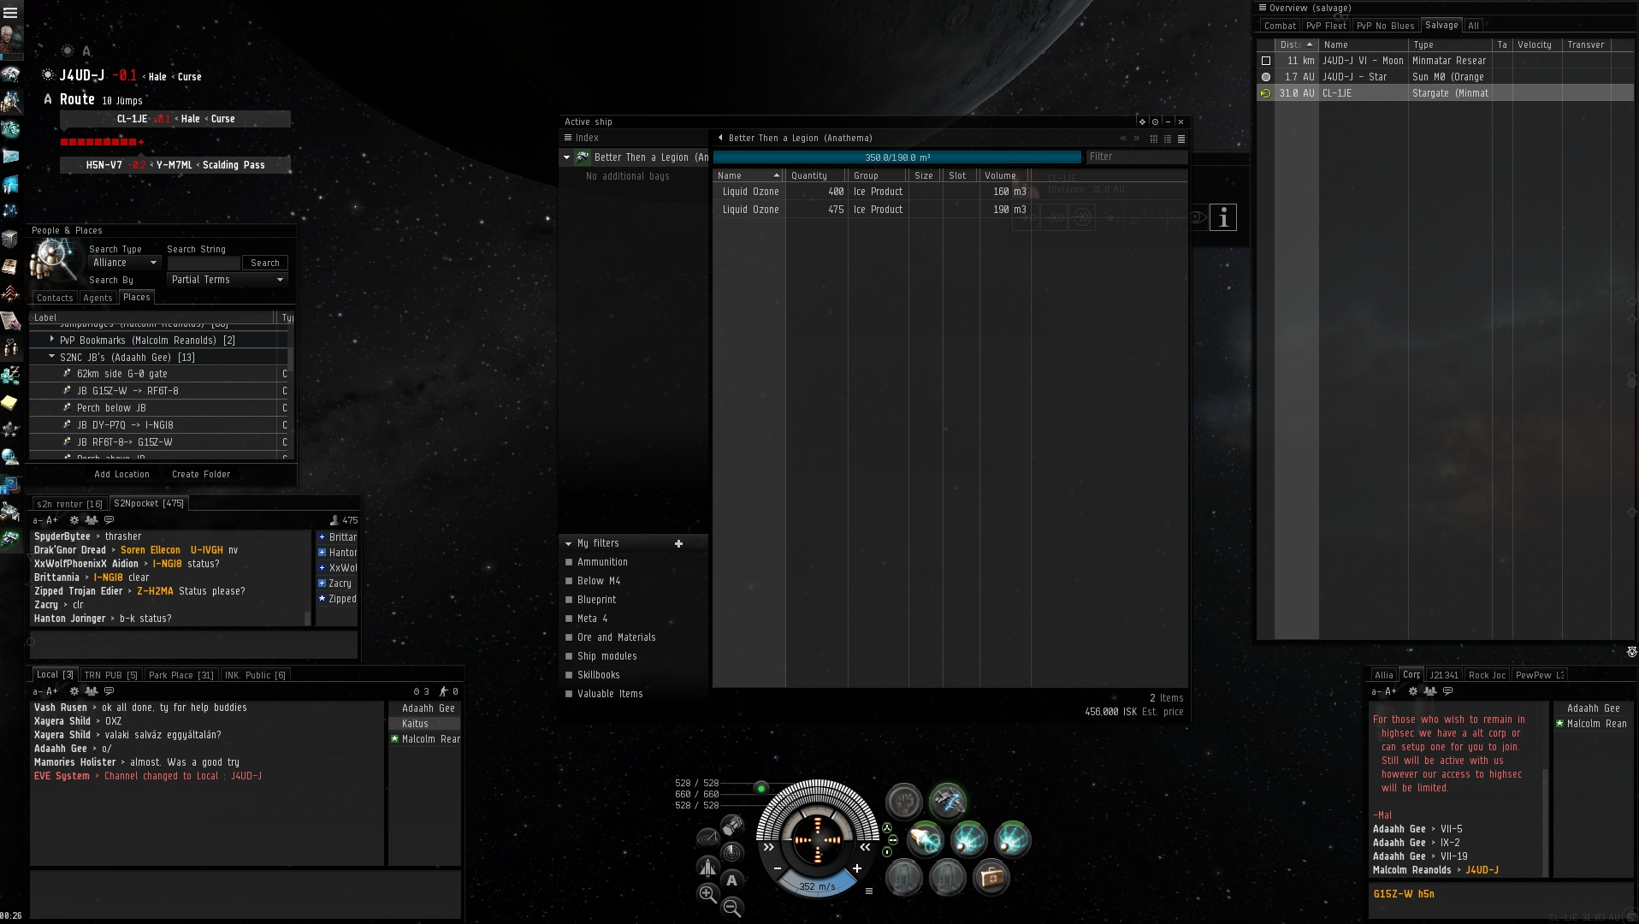The height and width of the screenshot is (924, 1639).
Task: Open the yellow Notepad icon in Neocom
Action: [x=10, y=401]
